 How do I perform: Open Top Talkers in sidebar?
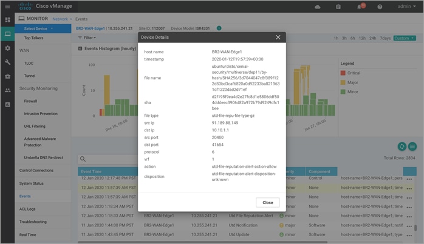tap(33, 38)
